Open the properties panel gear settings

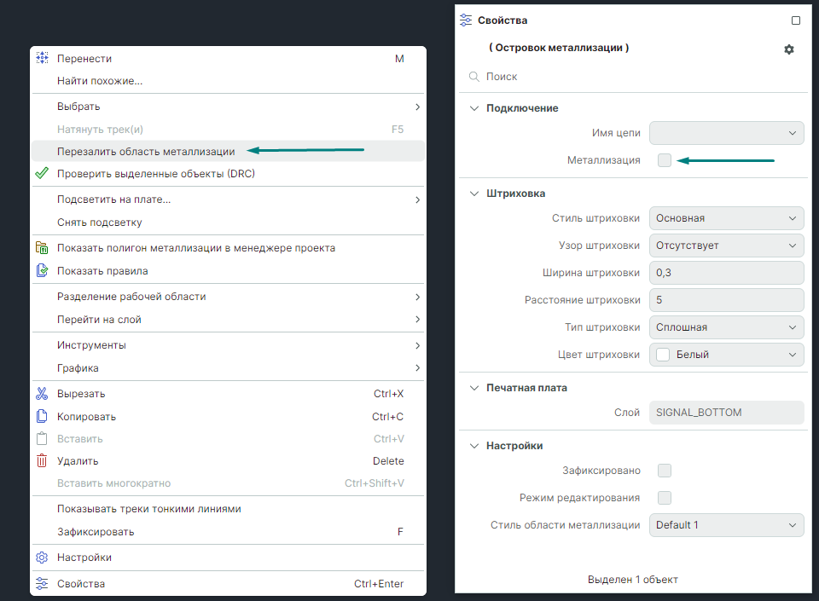pyautogui.click(x=789, y=49)
